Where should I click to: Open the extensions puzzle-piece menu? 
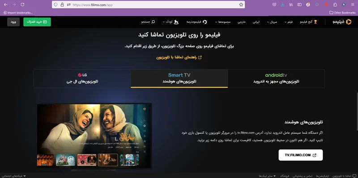click(335, 4)
